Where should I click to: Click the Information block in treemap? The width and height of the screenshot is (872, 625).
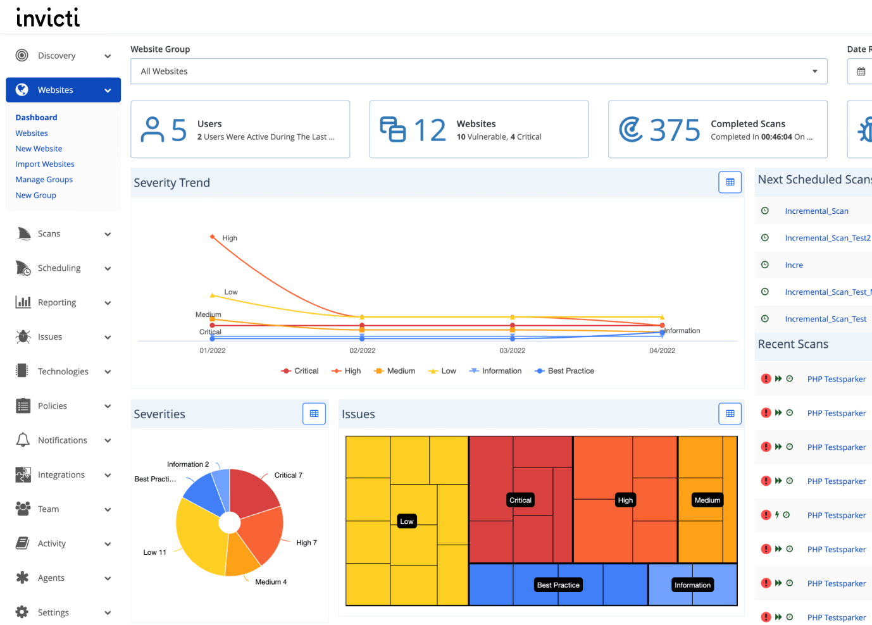coord(692,585)
